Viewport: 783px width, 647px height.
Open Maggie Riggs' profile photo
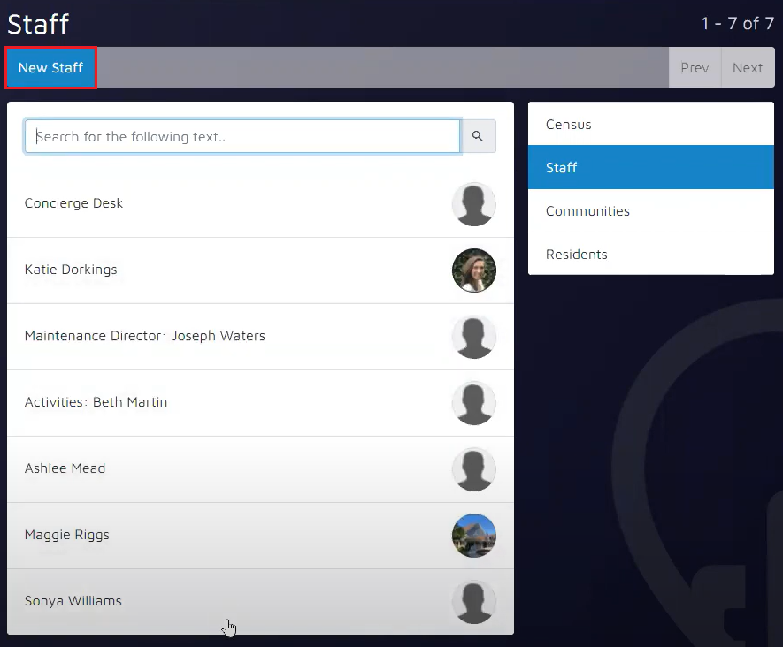(x=473, y=536)
